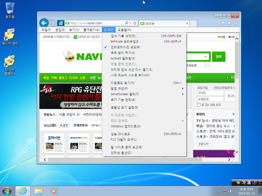The width and height of the screenshot is (262, 196).
Task: Click the browser Forward arrow button
Action: [53, 23]
